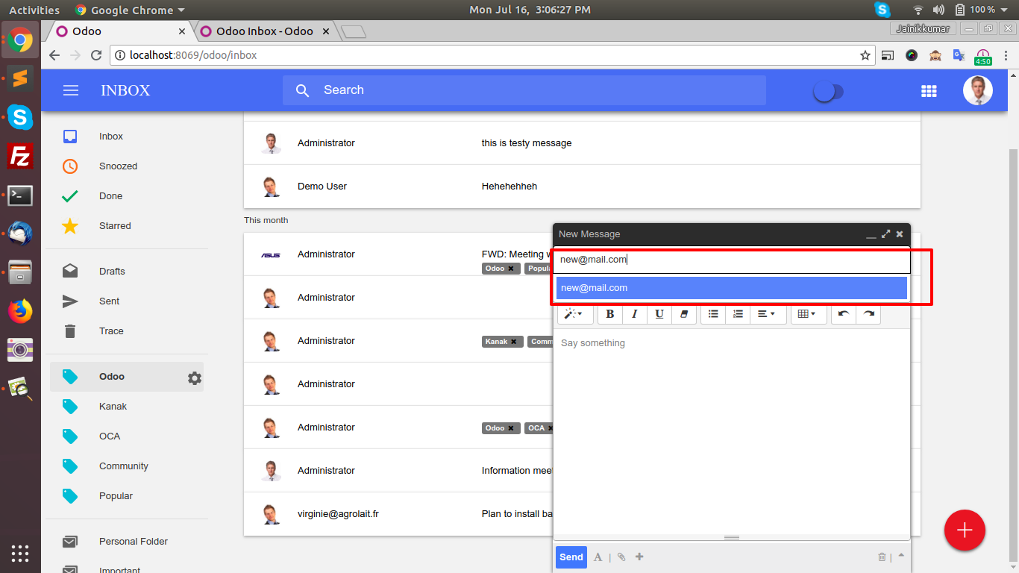The height and width of the screenshot is (573, 1019).
Task: Discard the draft with the trash icon
Action: pyautogui.click(x=882, y=557)
